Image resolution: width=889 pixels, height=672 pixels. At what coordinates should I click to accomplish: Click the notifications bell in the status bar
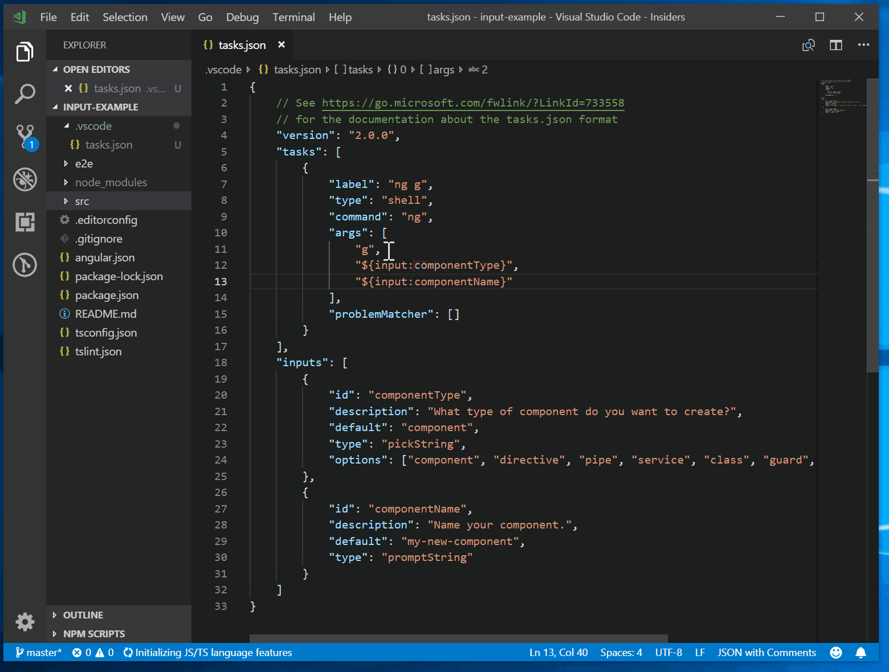[x=861, y=653]
